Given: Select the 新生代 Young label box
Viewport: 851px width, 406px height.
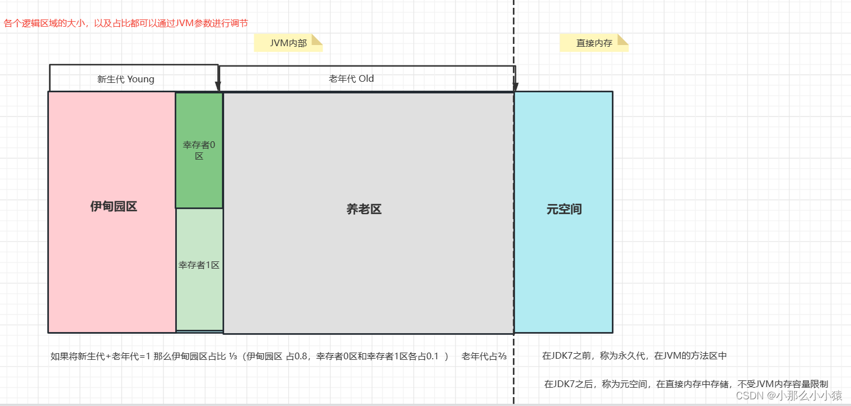Looking at the screenshot, I should [x=133, y=78].
